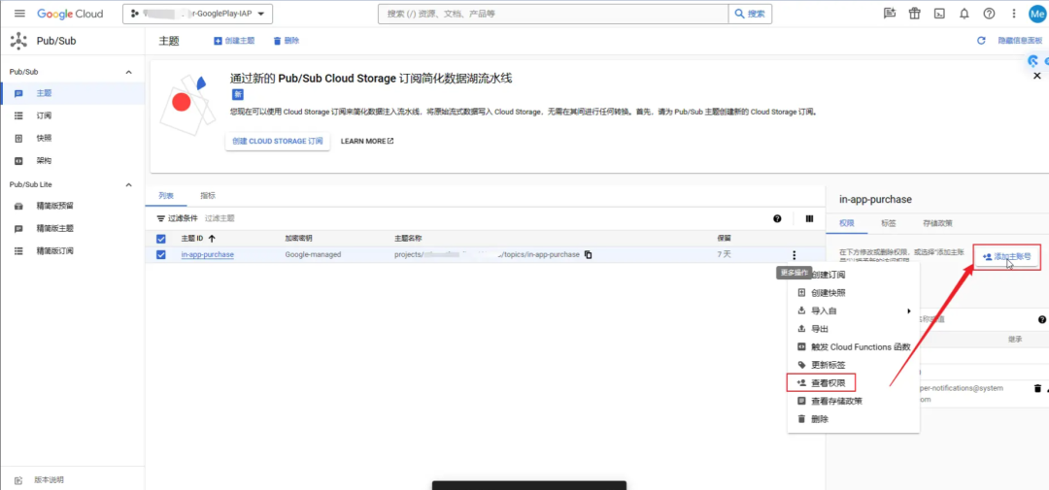Open the main hamburger navigation menu
This screenshot has height=490, width=1049.
coord(18,14)
